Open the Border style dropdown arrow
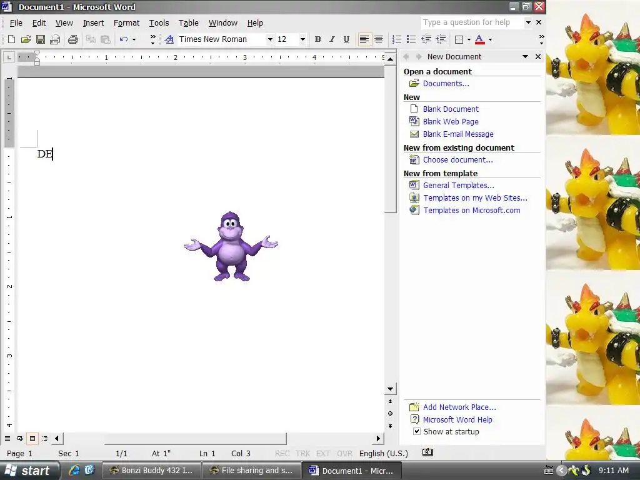This screenshot has height=480, width=640. tap(469, 39)
